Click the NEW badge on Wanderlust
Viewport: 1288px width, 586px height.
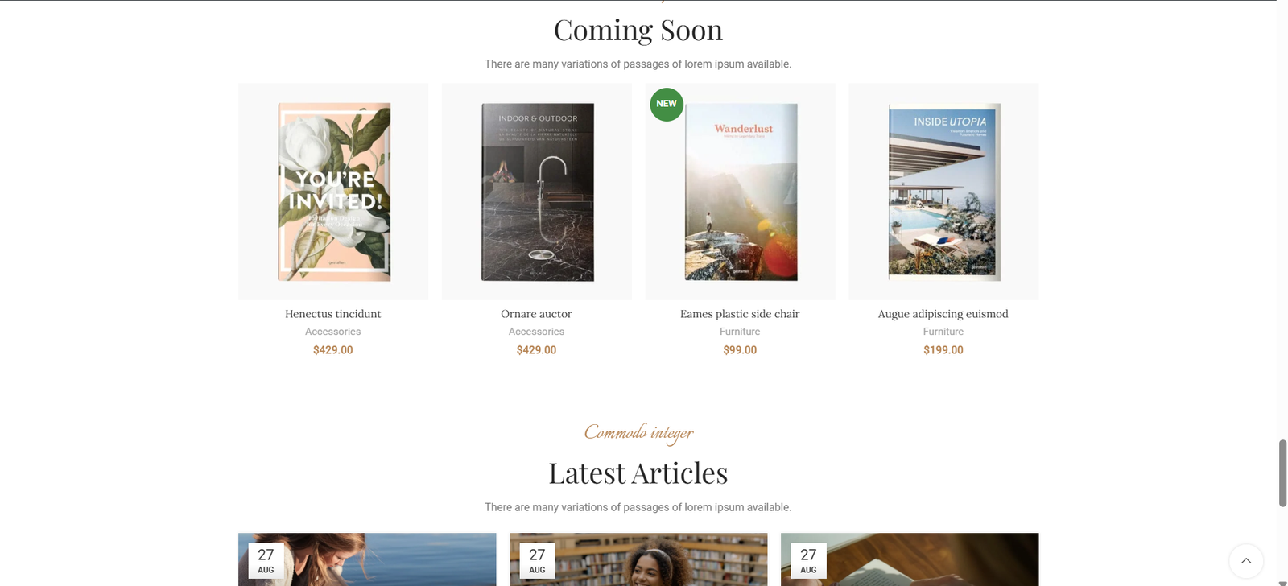point(667,104)
